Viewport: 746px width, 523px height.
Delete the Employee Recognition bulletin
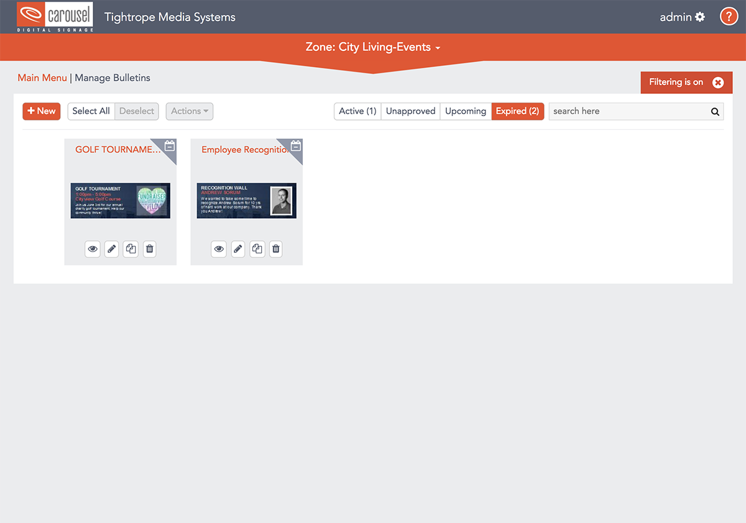[276, 249]
